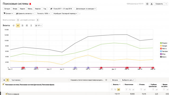The image size is (169, 95).
Task: Open the 7/7 notes dropdown
Action: pyautogui.click(x=39, y=26)
